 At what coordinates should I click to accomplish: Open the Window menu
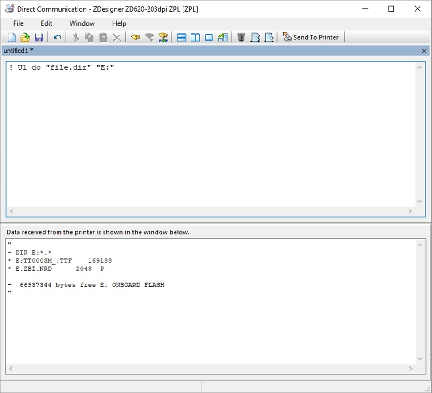tap(82, 23)
